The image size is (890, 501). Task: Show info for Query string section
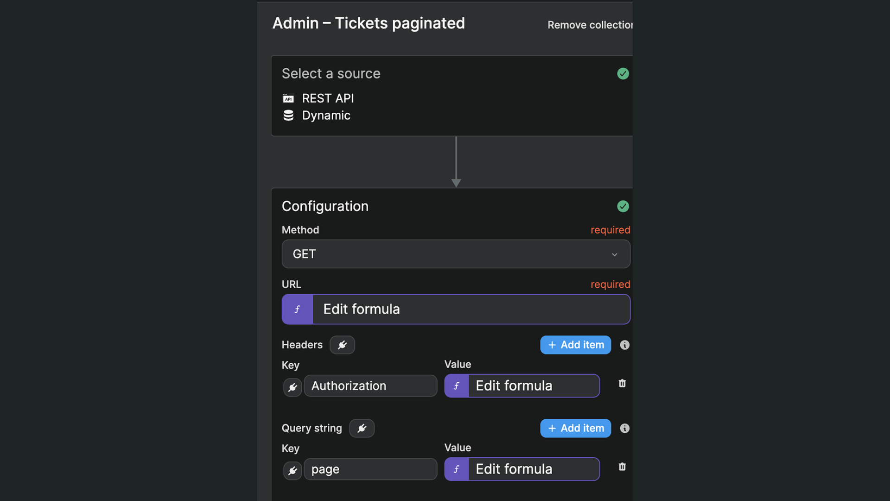point(625,428)
